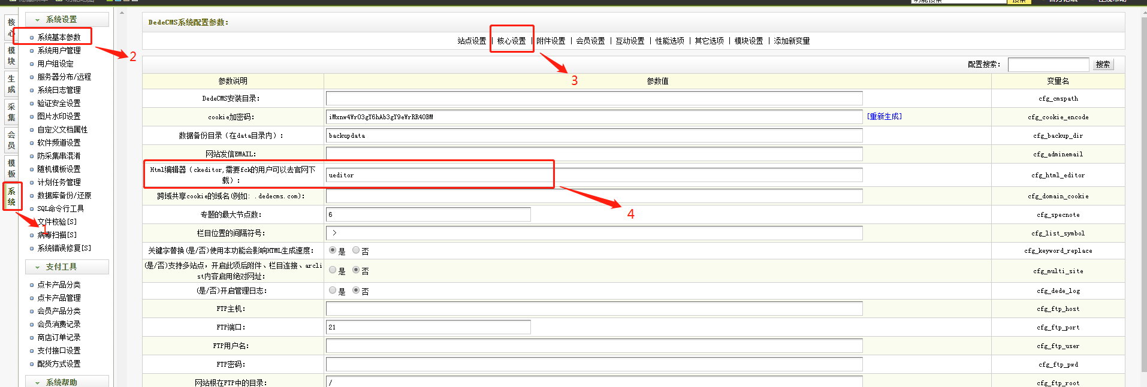Click the Html编辑器 field with ueditor

(594, 175)
